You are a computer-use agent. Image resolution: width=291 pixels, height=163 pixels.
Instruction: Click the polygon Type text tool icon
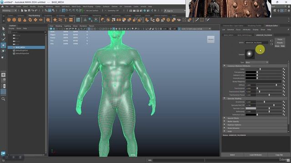coord(65,20)
